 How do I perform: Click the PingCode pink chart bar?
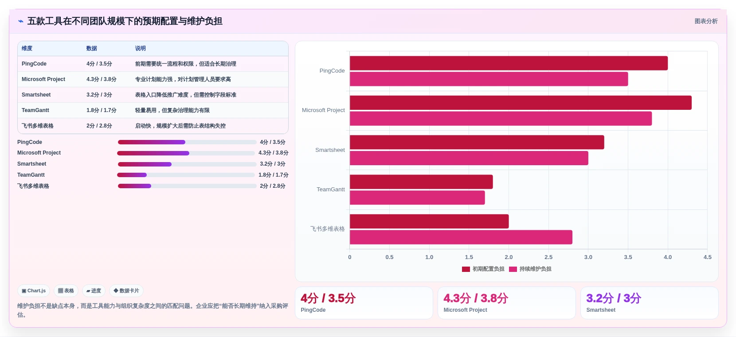(489, 79)
